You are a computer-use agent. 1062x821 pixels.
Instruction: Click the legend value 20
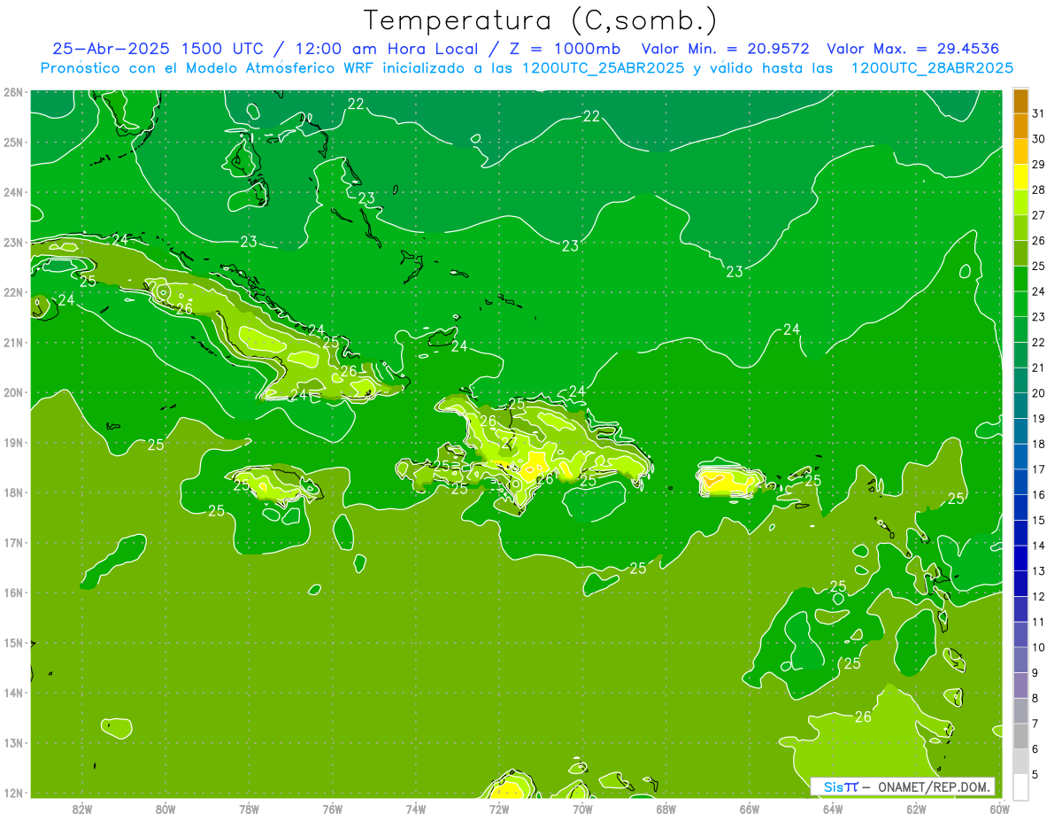point(1037,392)
